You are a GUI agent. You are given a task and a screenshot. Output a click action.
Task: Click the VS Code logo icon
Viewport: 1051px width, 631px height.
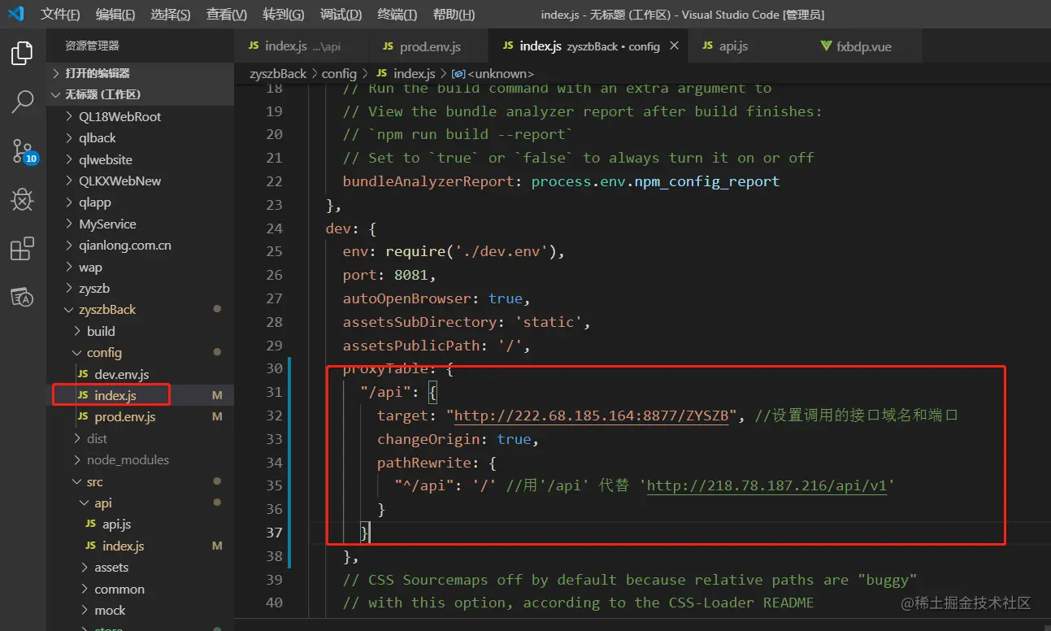pos(17,14)
